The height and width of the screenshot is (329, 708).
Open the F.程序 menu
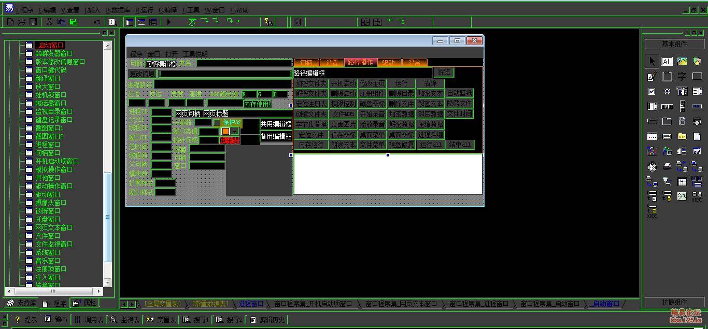coord(24,10)
